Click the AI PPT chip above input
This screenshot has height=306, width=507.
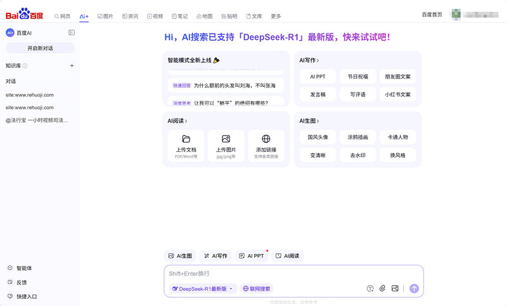coord(251,255)
